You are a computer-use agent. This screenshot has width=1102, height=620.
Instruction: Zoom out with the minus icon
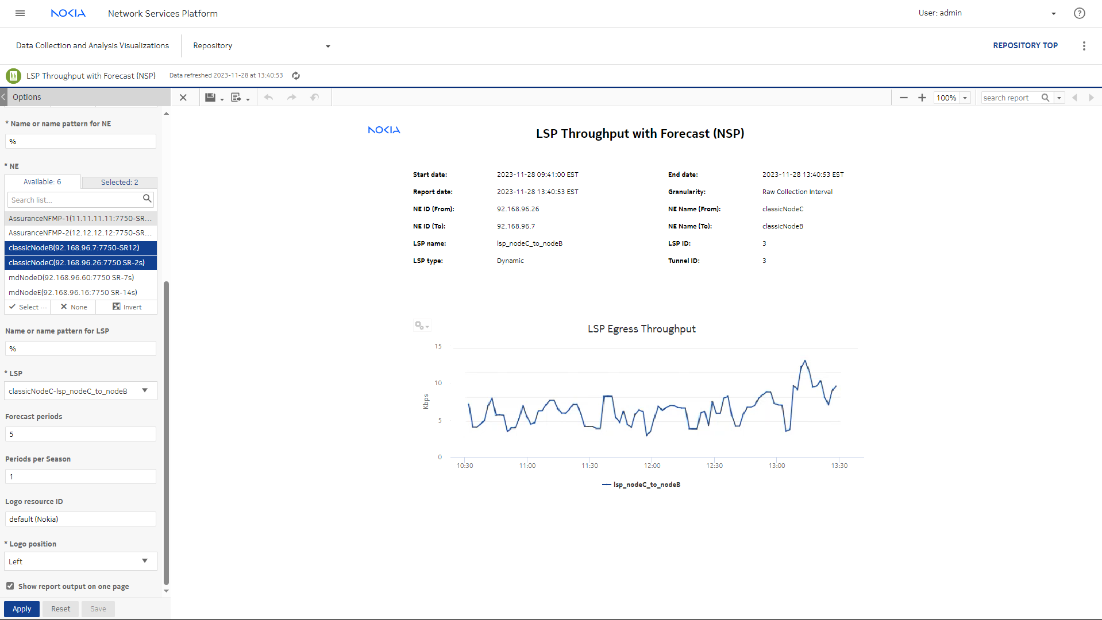pyautogui.click(x=903, y=98)
